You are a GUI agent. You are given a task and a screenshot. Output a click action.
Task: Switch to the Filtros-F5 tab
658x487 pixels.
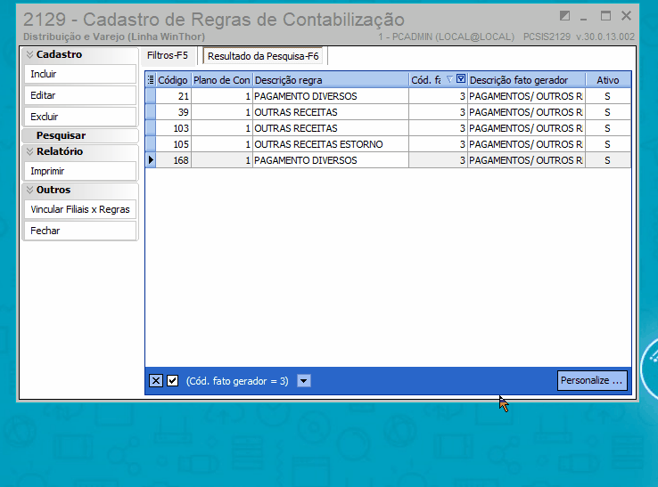168,55
